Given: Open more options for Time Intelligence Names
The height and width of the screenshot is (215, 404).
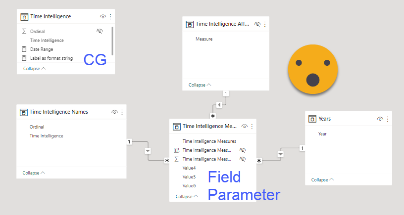Looking at the screenshot, I should click(122, 112).
